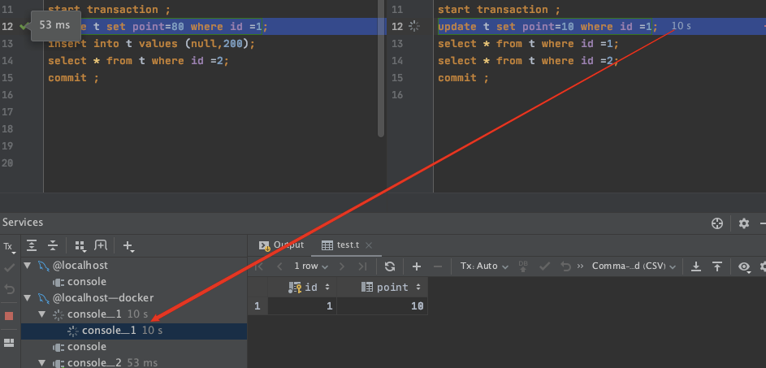Screen dimensions: 766x368
Task: Stop the running query with red square
Action: pos(9,316)
